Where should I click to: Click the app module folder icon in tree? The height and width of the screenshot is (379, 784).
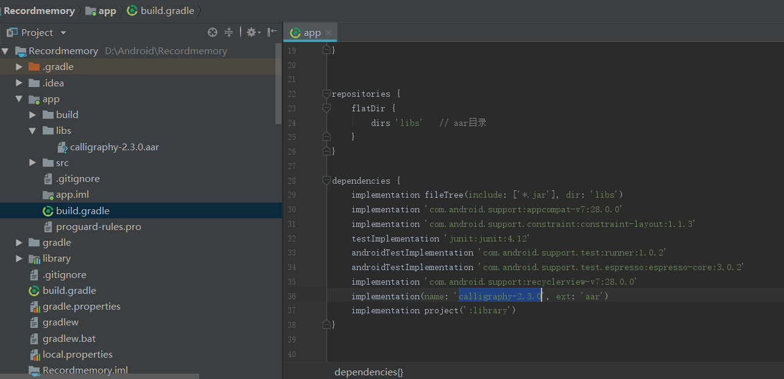34,99
